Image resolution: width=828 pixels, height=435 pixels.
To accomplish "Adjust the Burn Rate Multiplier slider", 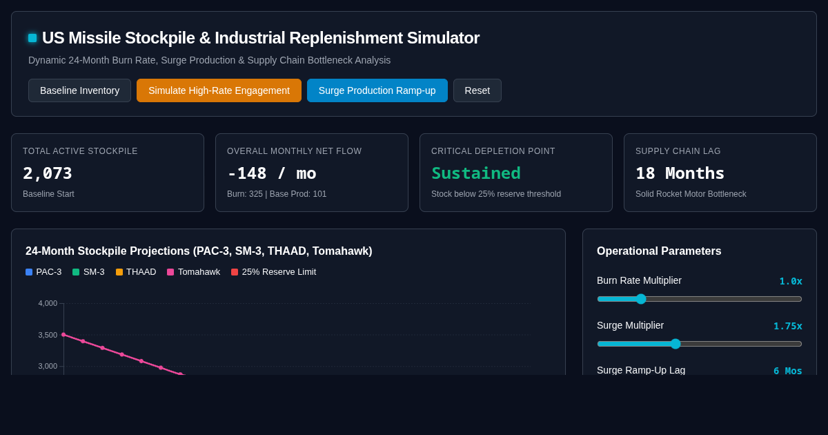I will point(700,299).
